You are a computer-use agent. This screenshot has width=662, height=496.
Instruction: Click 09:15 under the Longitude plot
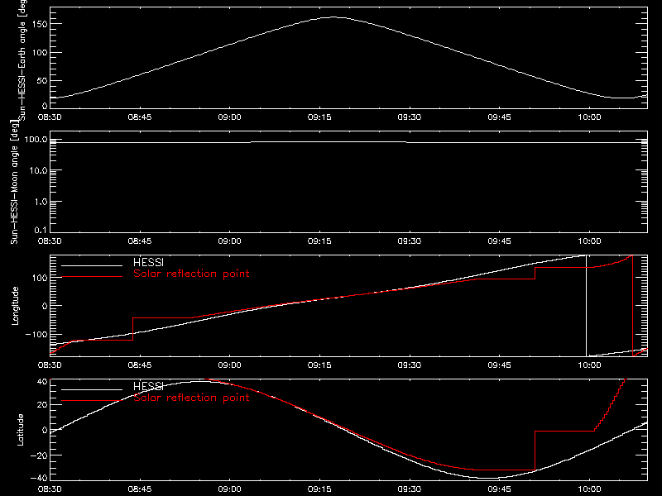tap(319, 365)
